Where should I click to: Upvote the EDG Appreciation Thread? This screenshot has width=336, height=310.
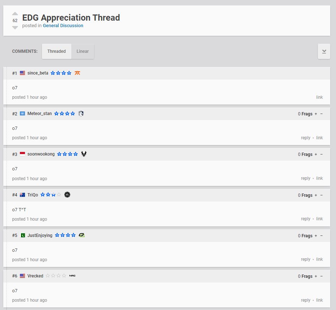pos(15,14)
